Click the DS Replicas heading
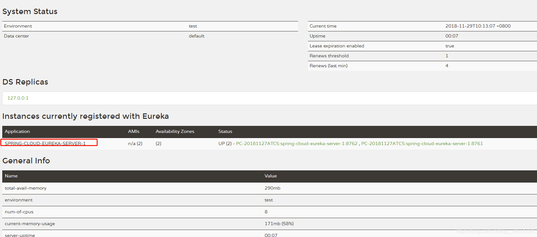Viewport: 537px width, 237px height. click(x=25, y=82)
